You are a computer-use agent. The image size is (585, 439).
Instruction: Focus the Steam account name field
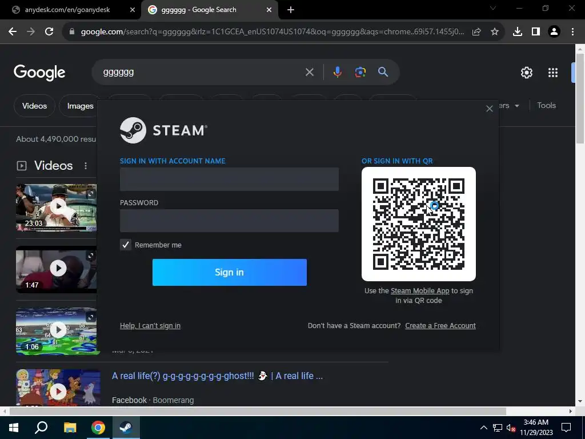tap(229, 179)
